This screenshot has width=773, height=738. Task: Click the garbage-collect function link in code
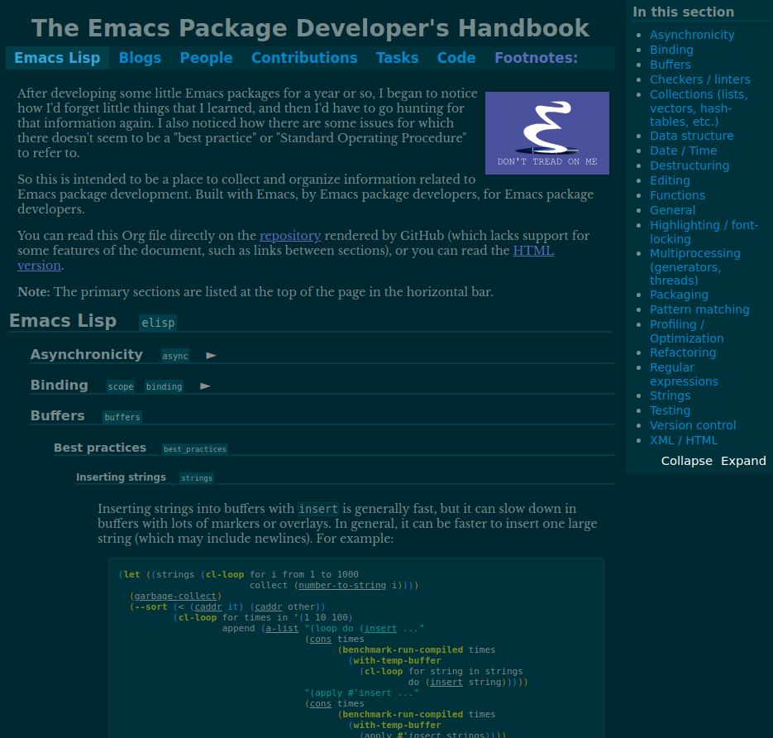(176, 596)
